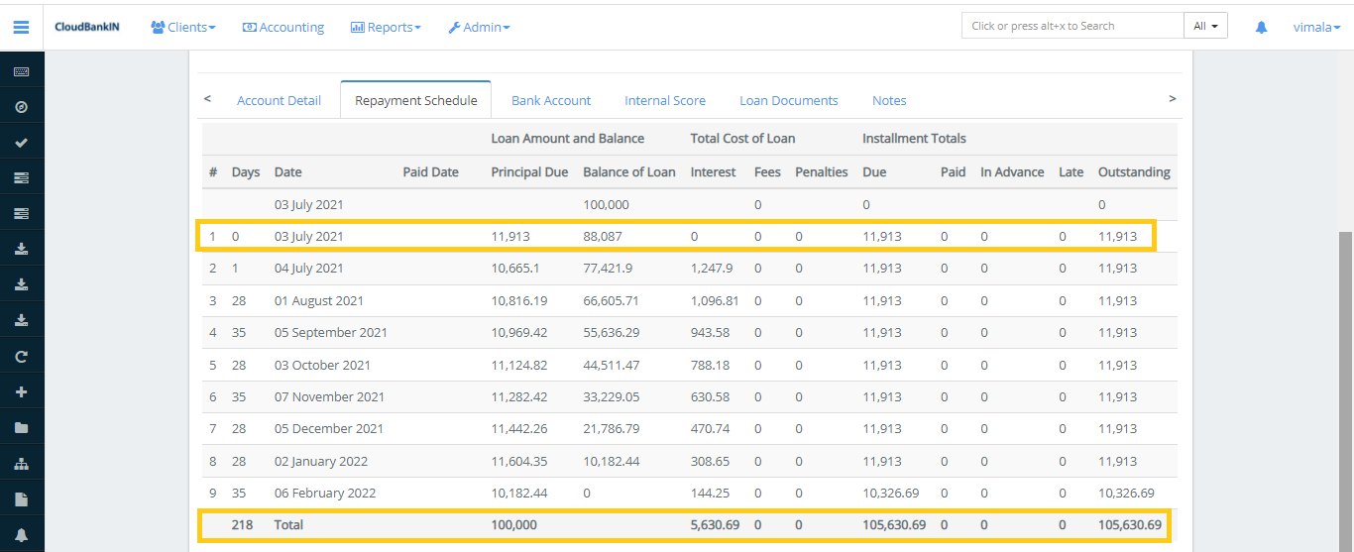Open the Admin dropdown menu
This screenshot has height=552, width=1354.
[479, 27]
